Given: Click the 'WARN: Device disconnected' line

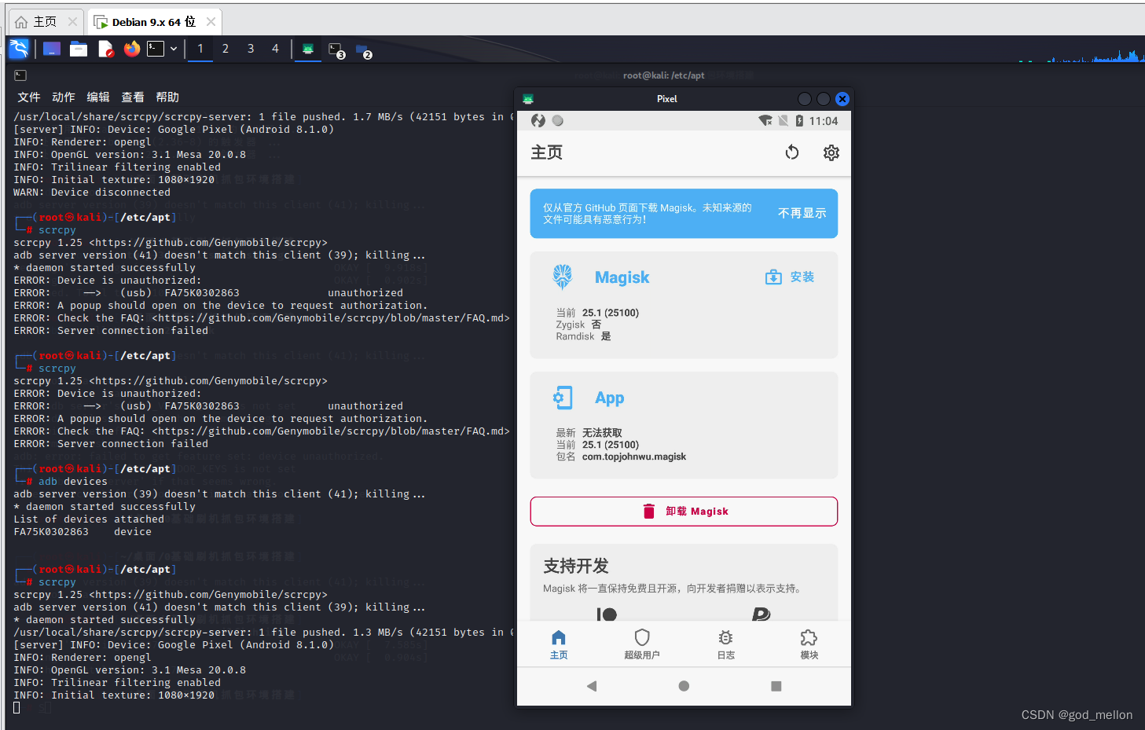Looking at the screenshot, I should coord(92,193).
